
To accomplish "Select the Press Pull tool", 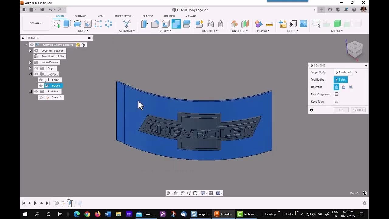I will [145, 24].
